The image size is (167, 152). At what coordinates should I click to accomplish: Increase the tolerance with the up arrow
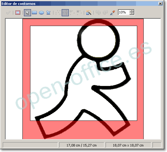[132, 11]
